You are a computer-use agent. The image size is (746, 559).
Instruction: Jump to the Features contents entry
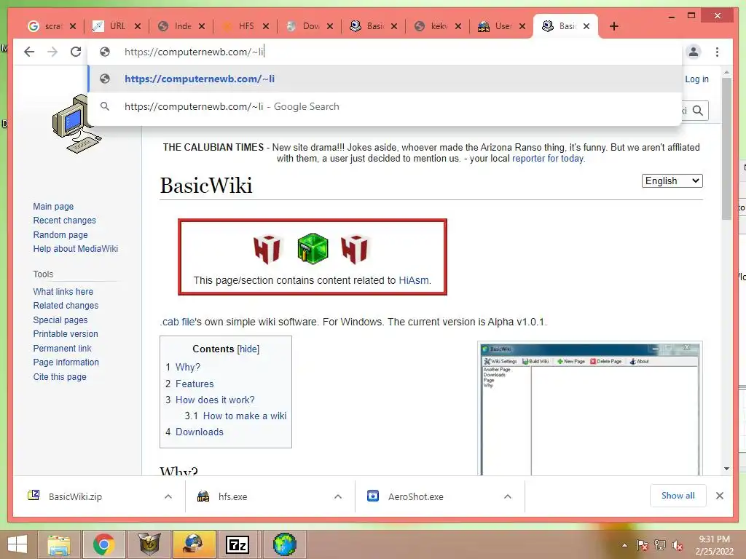[195, 384]
